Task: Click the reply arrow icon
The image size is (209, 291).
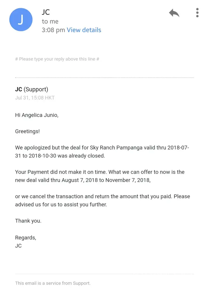Action: point(174,13)
